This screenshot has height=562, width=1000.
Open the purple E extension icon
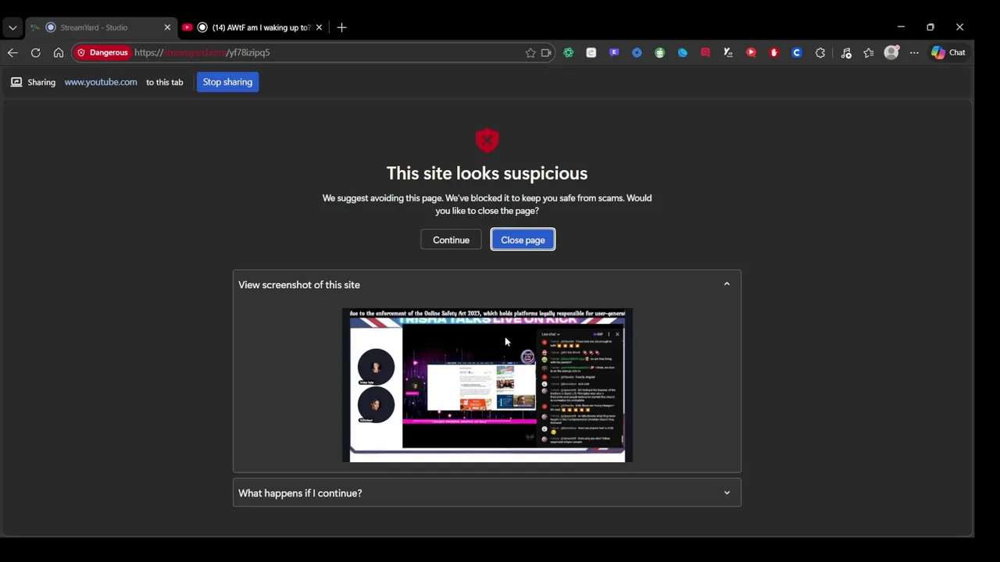pos(614,52)
